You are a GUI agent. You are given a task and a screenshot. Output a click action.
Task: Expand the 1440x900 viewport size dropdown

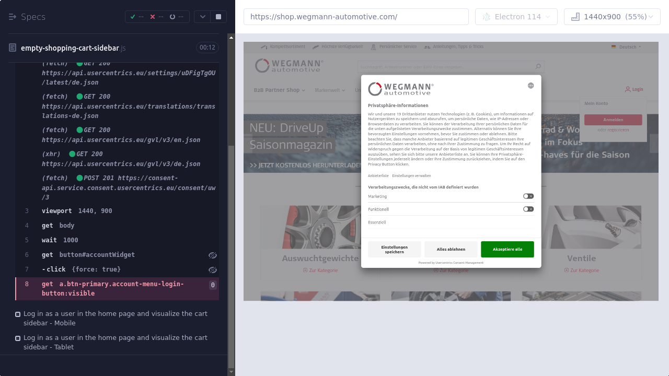(612, 17)
